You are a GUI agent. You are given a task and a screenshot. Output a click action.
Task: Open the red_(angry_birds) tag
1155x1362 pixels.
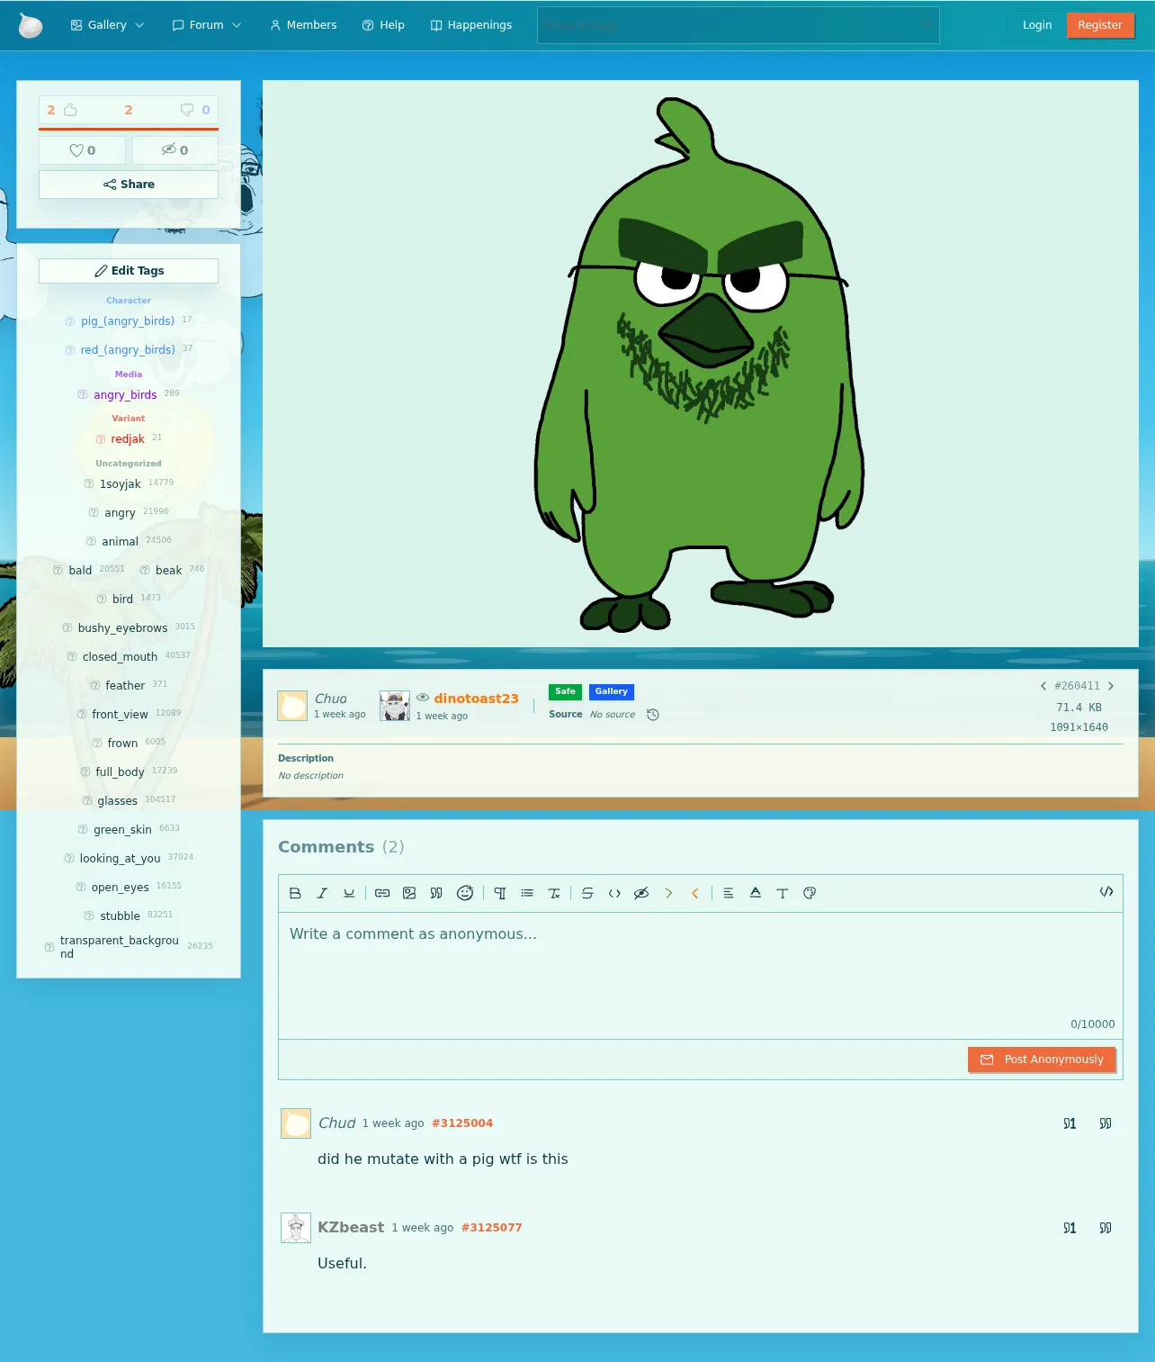[x=128, y=350]
